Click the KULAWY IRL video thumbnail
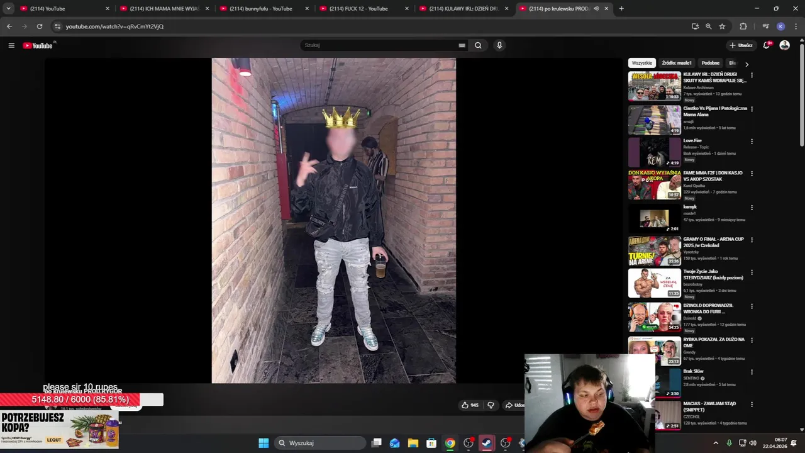Screen dimensions: 805x453 (x=655, y=86)
